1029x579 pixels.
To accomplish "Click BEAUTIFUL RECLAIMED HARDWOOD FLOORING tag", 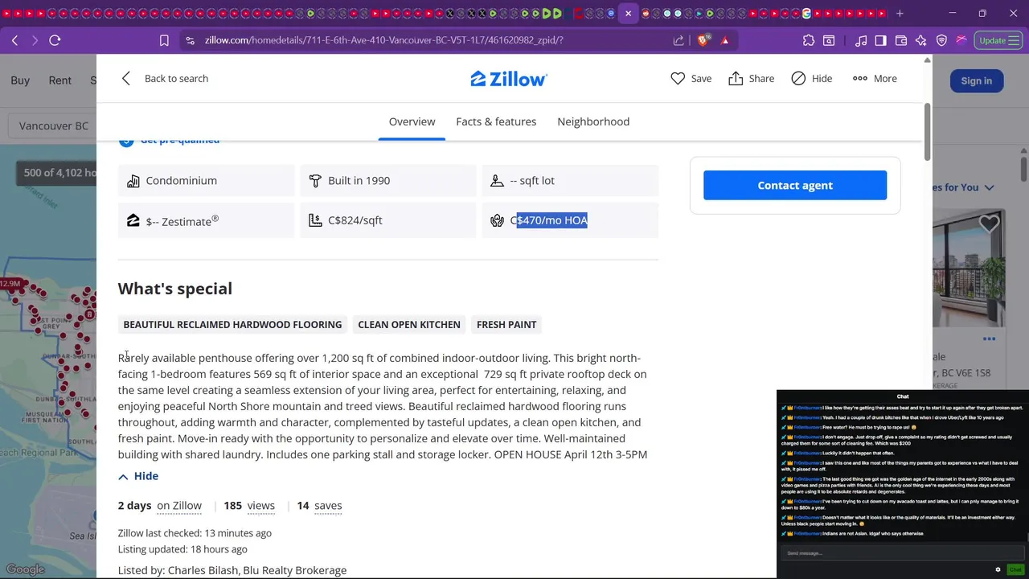I will tap(232, 325).
